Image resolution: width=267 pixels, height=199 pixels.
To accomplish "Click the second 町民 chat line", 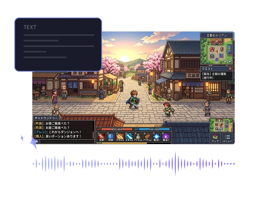I will 52,128.
